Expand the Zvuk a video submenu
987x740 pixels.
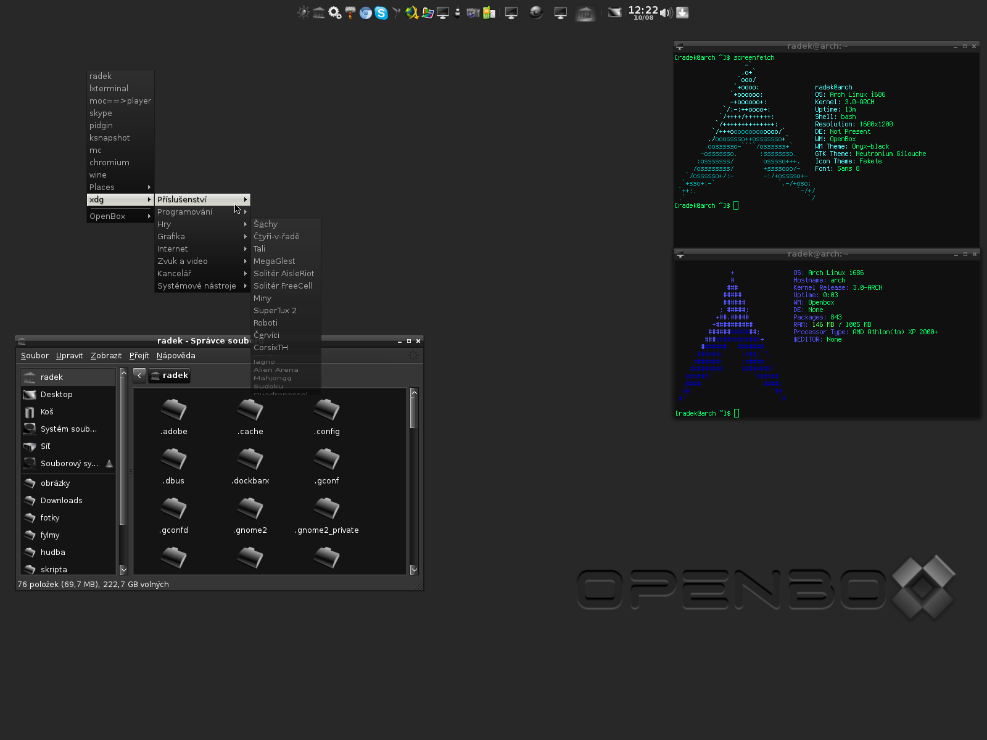(x=202, y=261)
